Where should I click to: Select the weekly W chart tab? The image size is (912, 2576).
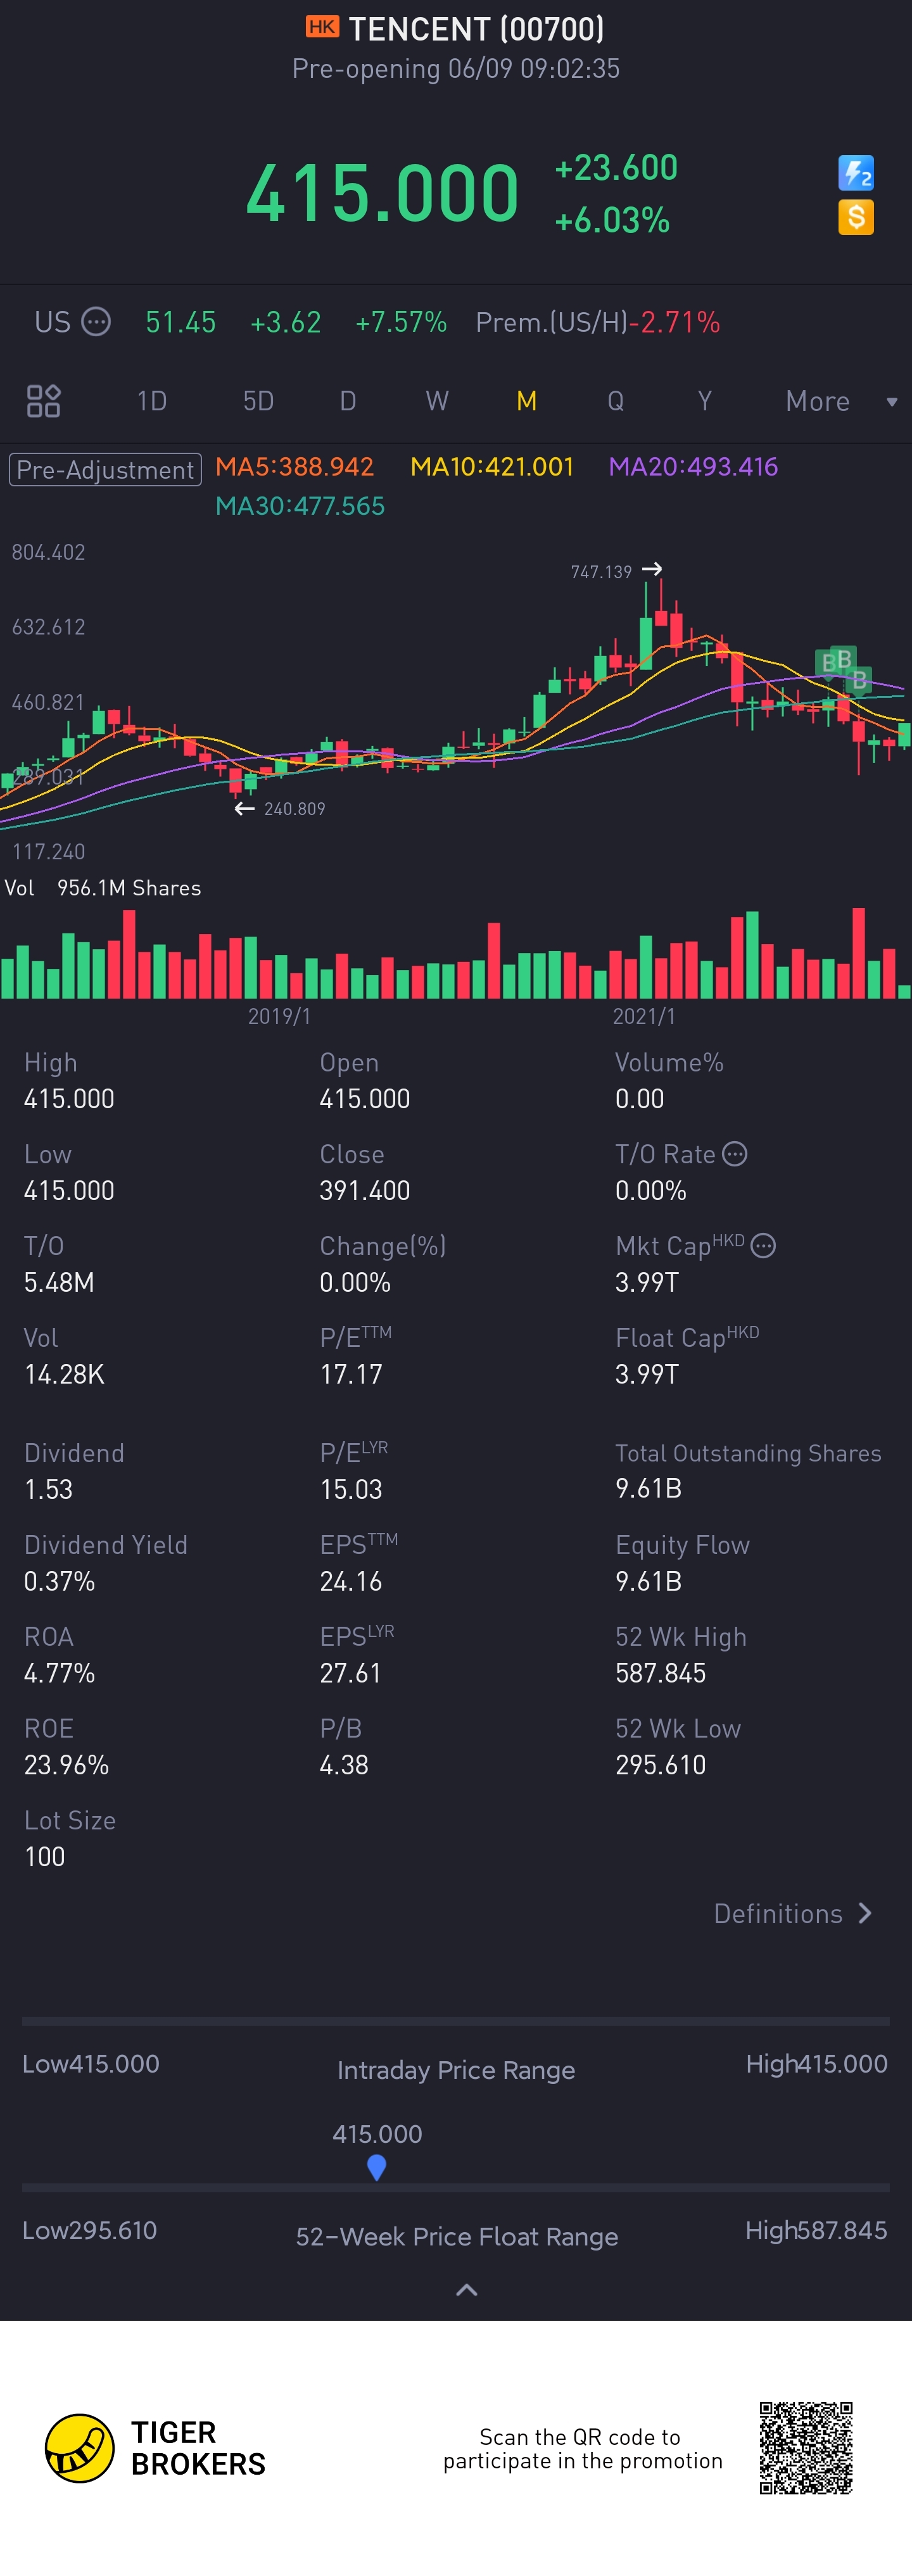tap(437, 401)
